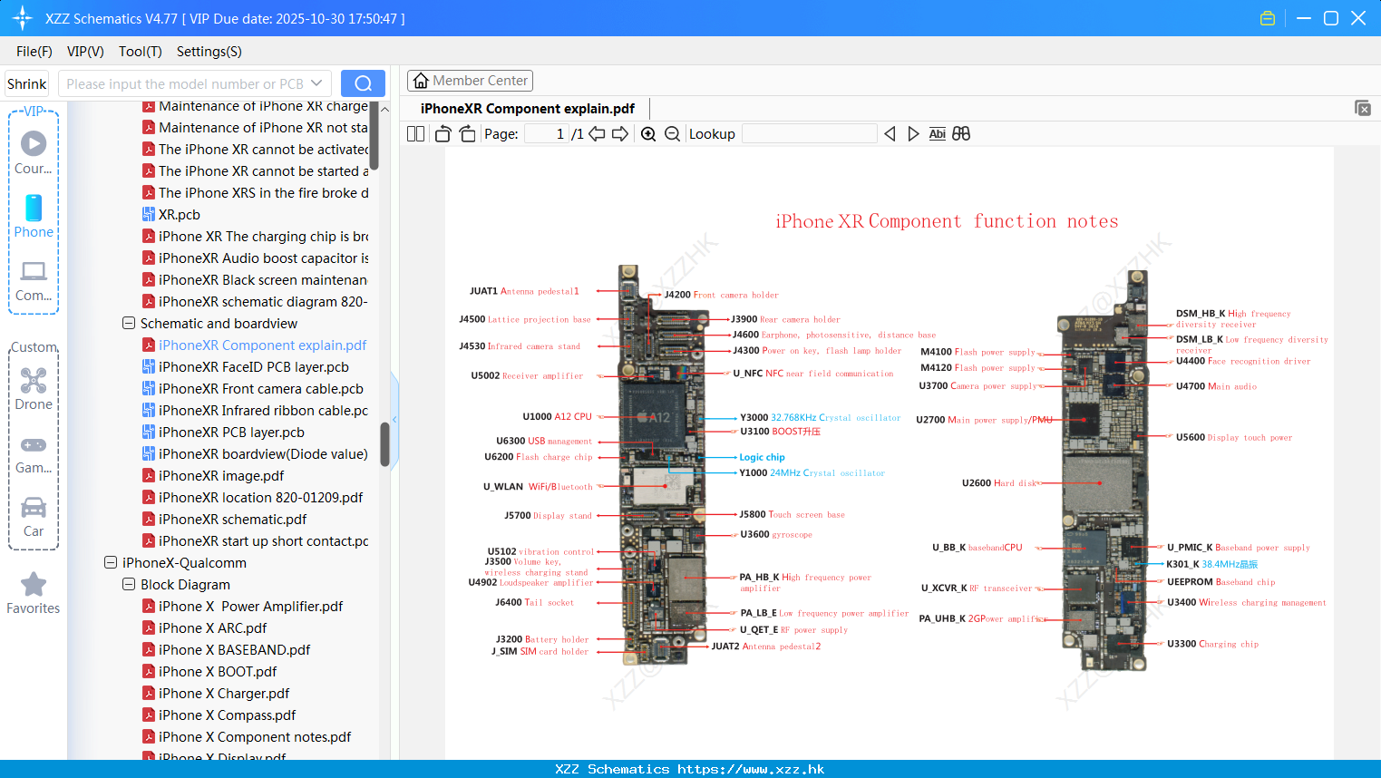Open Favorites star icon
The width and height of the screenshot is (1381, 778).
(34, 584)
